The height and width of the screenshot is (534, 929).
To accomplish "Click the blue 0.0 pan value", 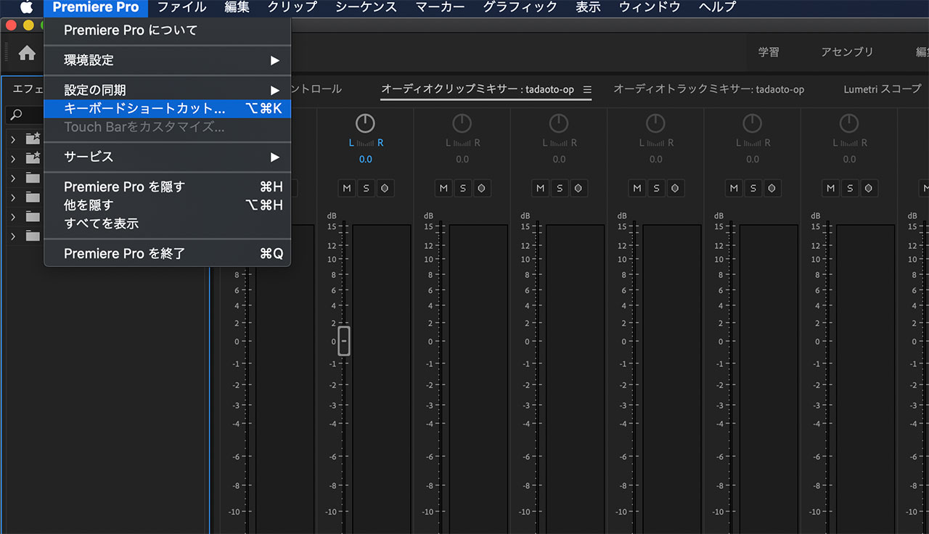I will click(x=365, y=159).
